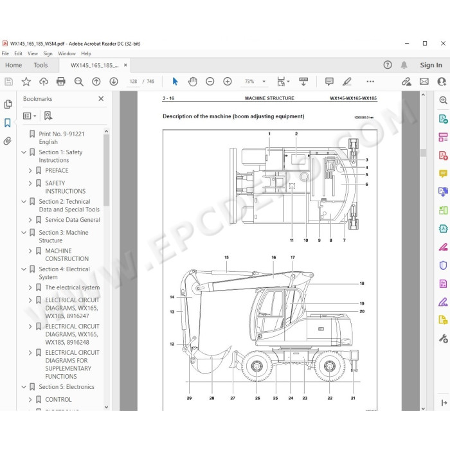
Task: Open help question mark icon
Action: pyautogui.click(x=388, y=65)
